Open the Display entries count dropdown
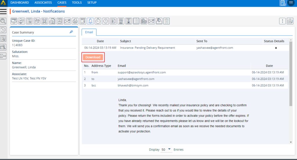Image resolution: width=297 pixels, height=160 pixels. coord(166,150)
